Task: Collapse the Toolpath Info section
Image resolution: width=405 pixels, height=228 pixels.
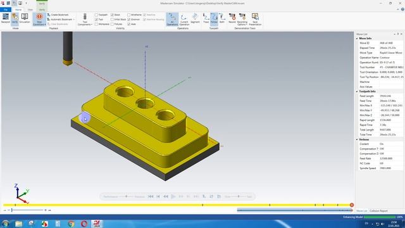Action: pyautogui.click(x=357, y=91)
